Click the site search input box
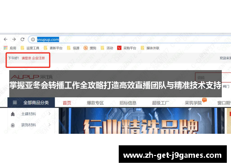This screenshot has width=231, height=167. pos(213,78)
